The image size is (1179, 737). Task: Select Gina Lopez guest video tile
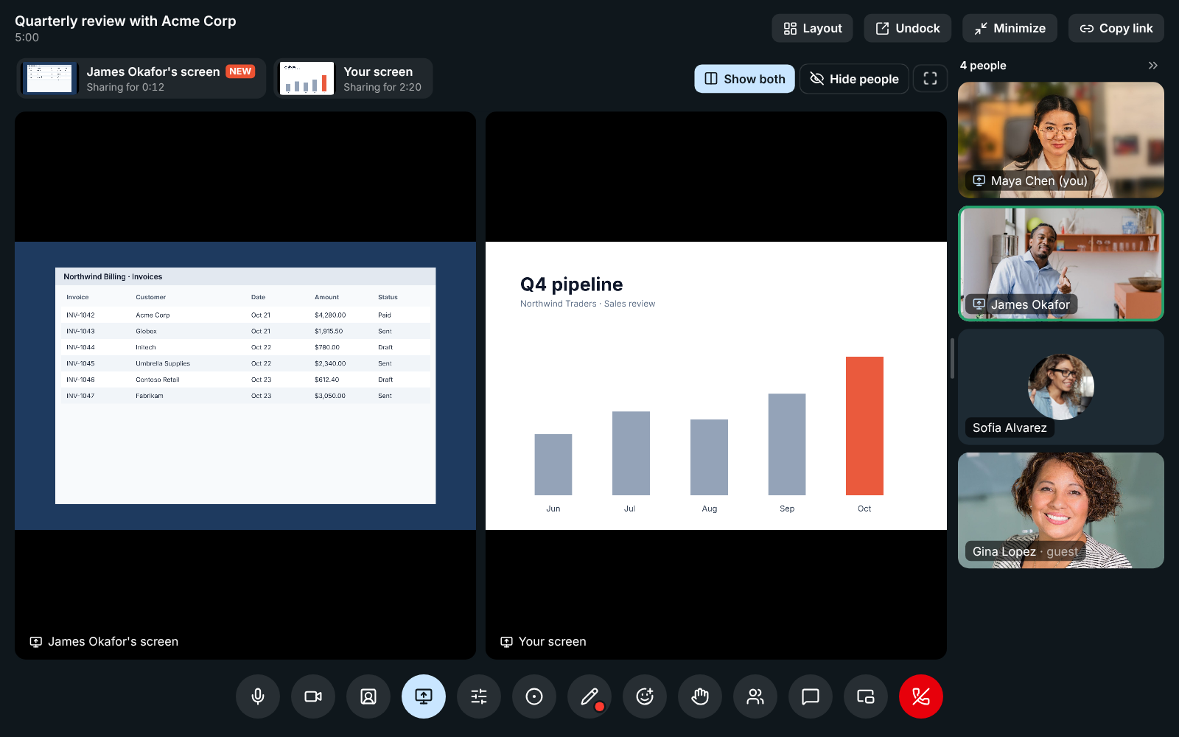point(1061,511)
